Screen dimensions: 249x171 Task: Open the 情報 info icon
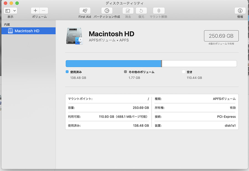point(240,11)
